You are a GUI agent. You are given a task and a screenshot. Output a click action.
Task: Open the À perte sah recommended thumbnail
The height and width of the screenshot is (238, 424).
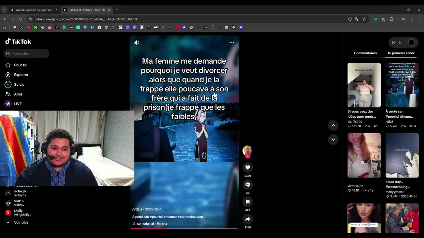pos(402,85)
